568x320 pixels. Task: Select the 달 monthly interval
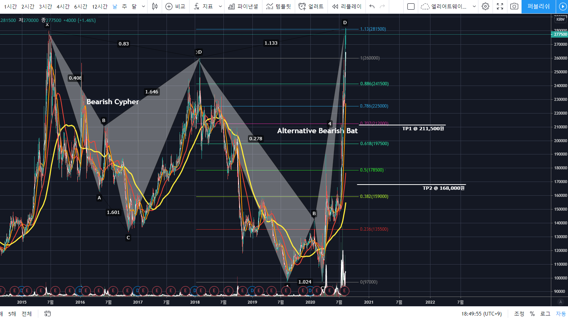tap(134, 6)
